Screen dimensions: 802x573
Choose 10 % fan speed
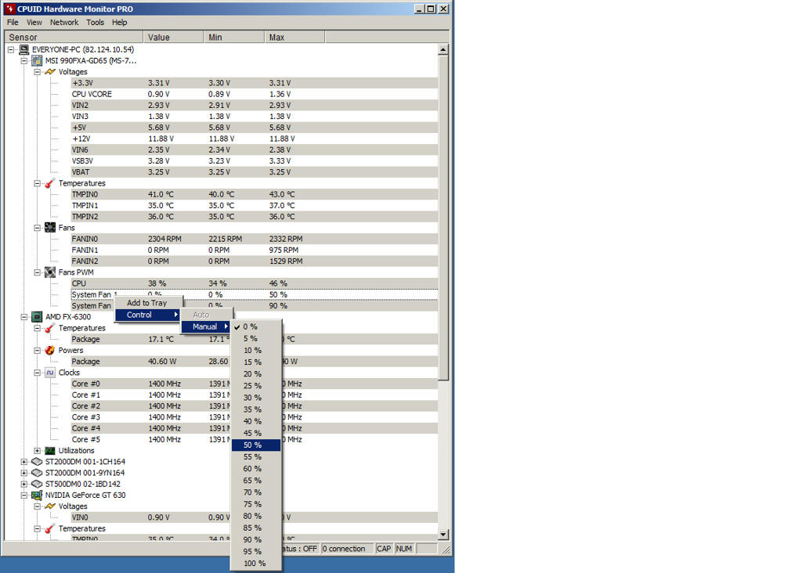(x=256, y=351)
